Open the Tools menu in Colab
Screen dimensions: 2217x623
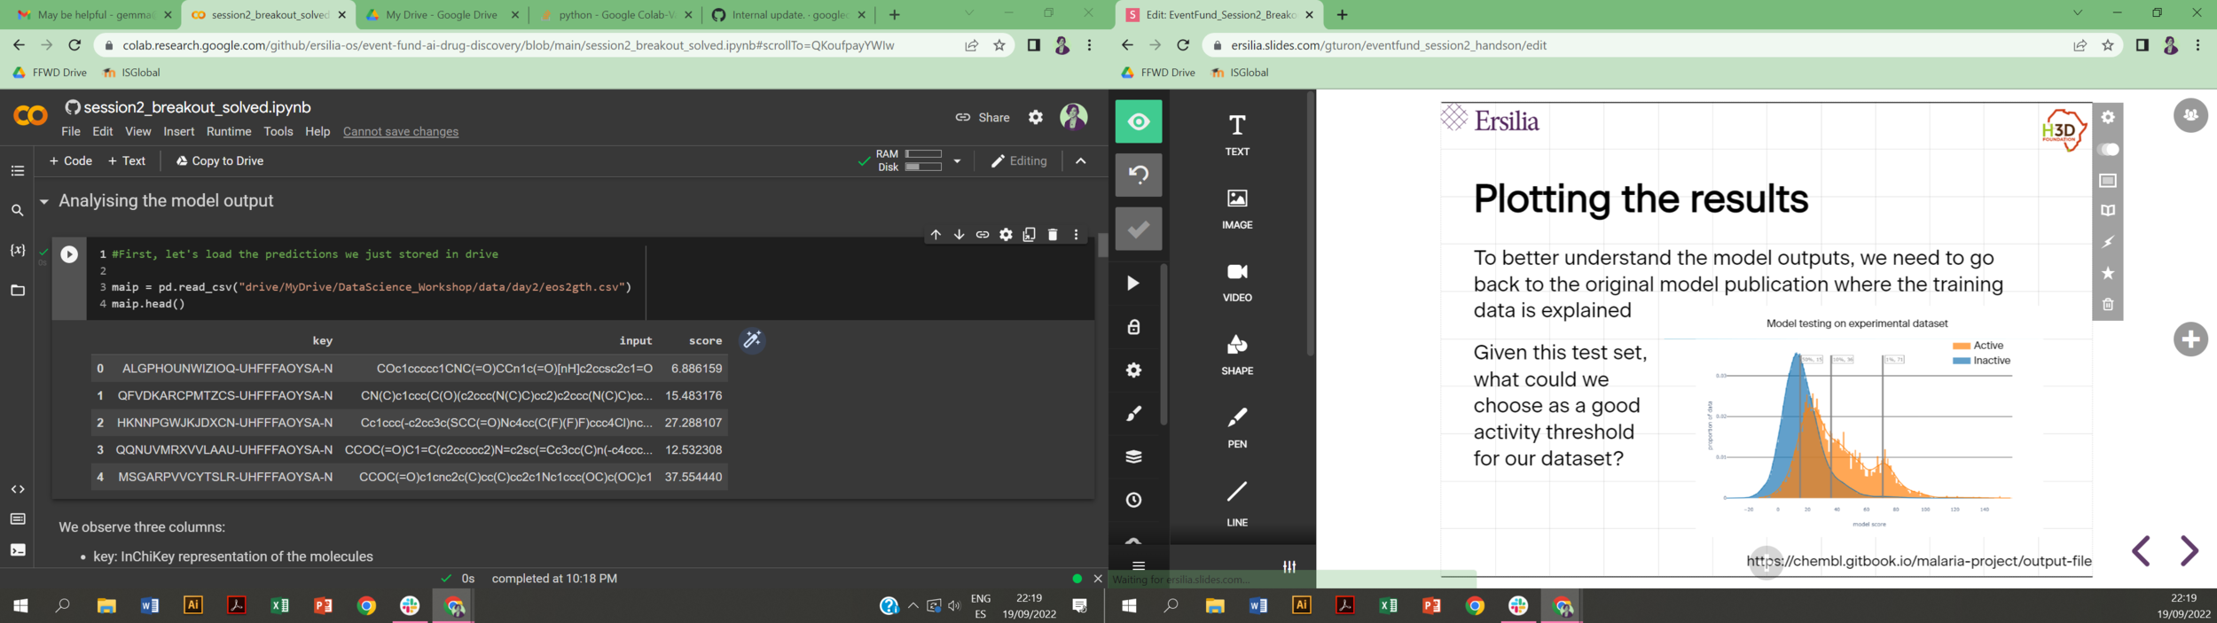coord(278,131)
